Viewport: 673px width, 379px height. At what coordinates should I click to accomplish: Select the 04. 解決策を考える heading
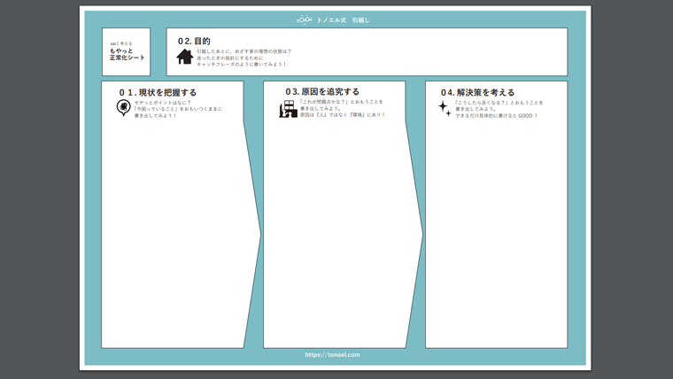click(477, 92)
